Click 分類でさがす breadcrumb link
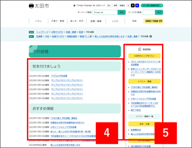Screen dimensions: 192x148 (57, 32)
